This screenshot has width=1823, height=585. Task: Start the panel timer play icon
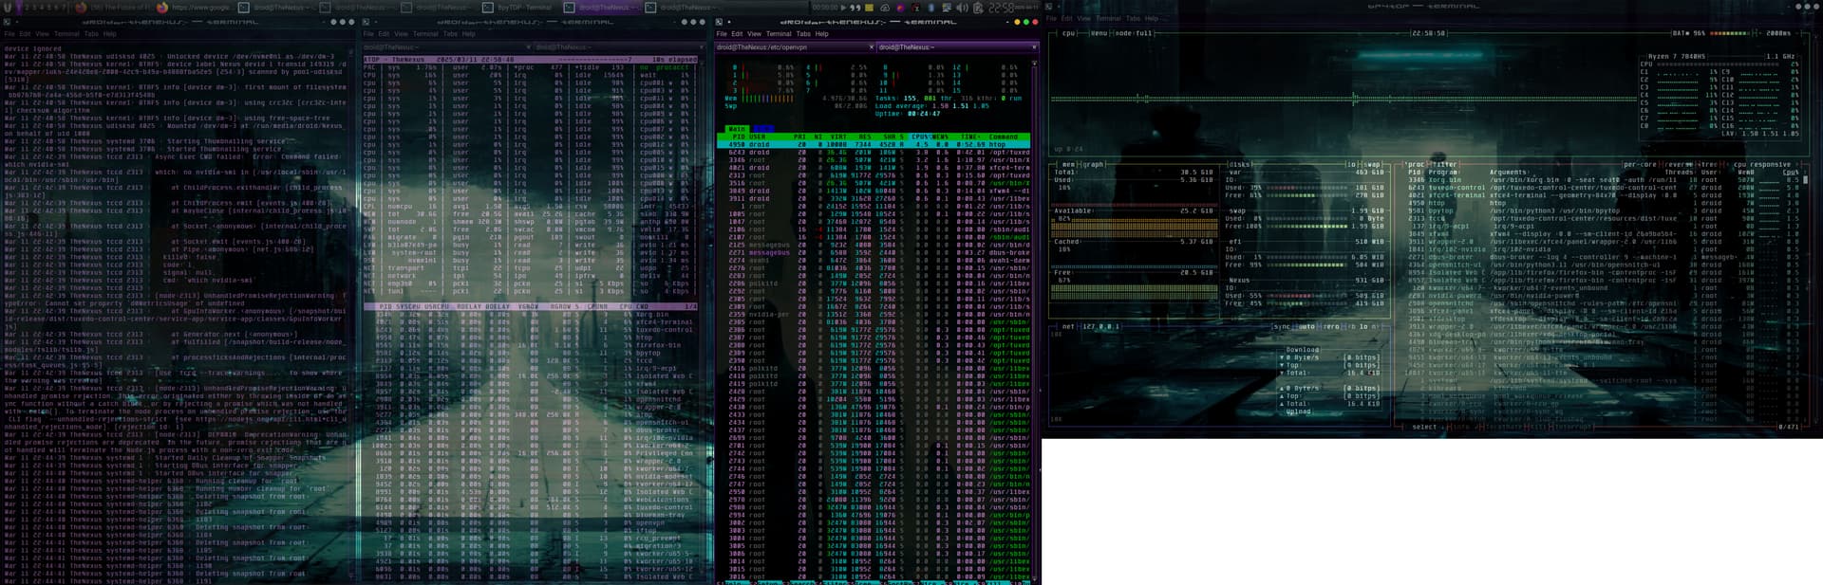click(842, 7)
